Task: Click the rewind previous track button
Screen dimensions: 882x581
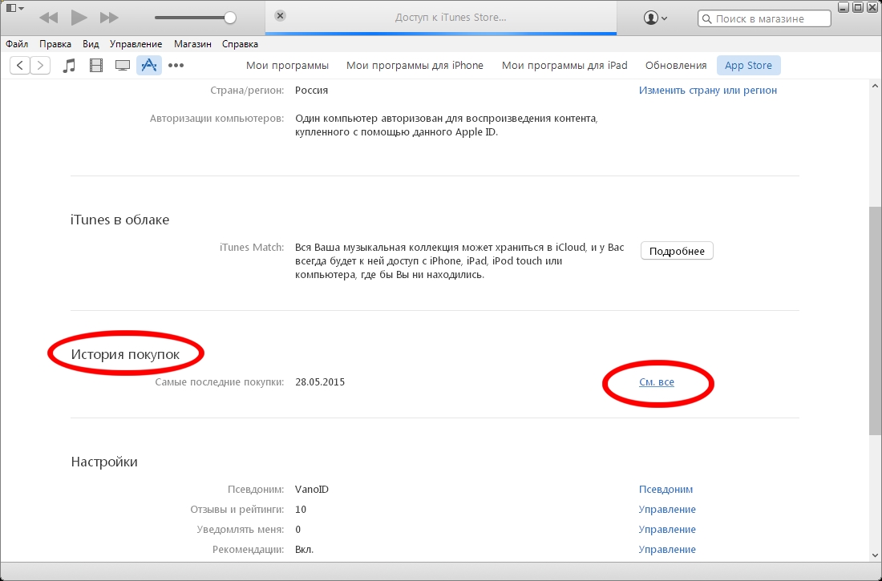Action: [x=49, y=18]
